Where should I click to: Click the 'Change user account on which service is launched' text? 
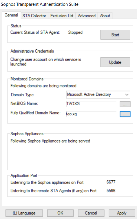click(46, 62)
